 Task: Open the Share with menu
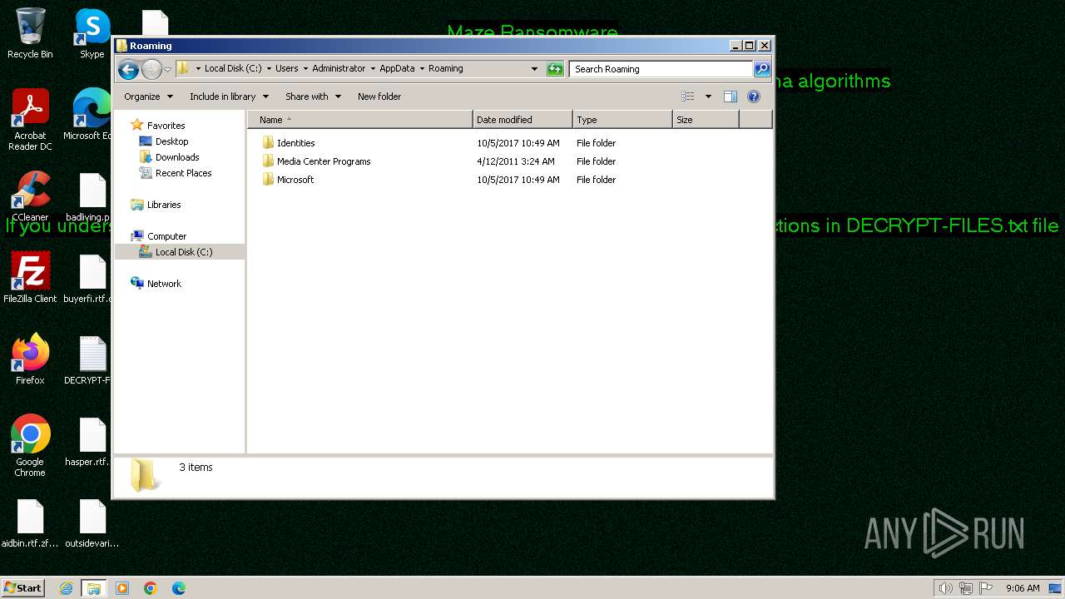[x=313, y=97]
